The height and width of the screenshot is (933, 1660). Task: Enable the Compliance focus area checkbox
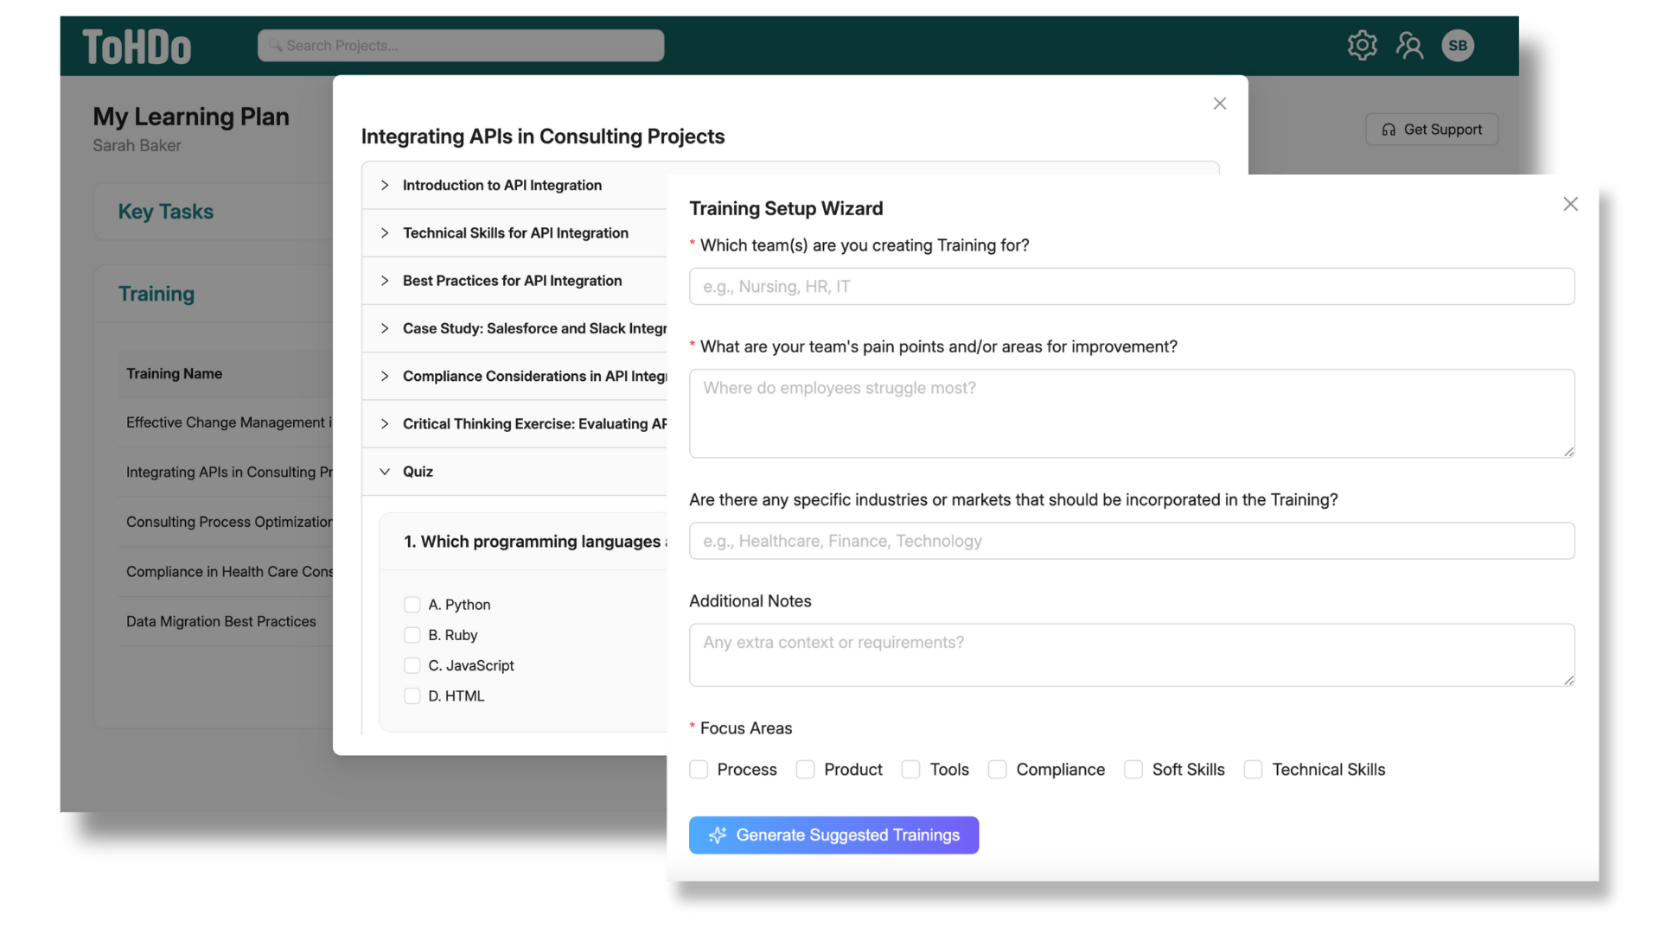pos(998,769)
